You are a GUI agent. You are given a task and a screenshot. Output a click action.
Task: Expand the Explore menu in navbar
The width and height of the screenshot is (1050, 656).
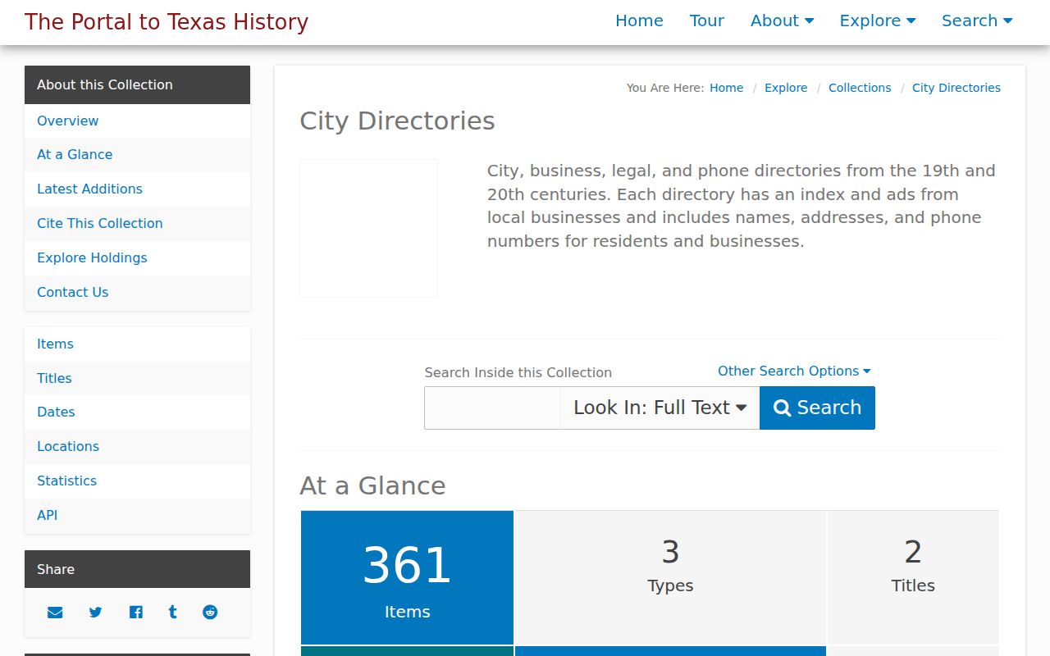(x=878, y=21)
